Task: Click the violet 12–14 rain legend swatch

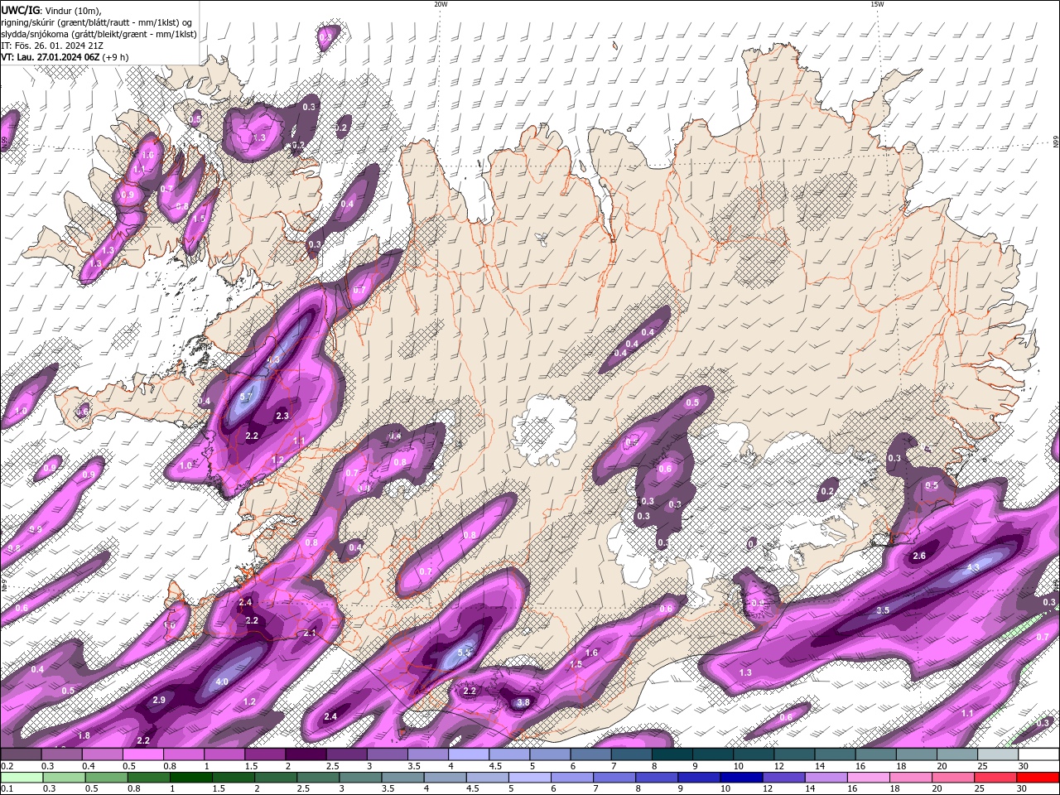Action: tap(784, 778)
